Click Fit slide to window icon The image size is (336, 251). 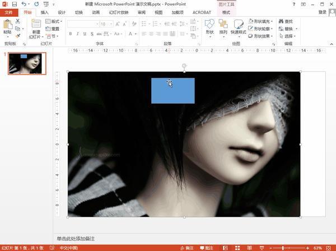point(328,248)
